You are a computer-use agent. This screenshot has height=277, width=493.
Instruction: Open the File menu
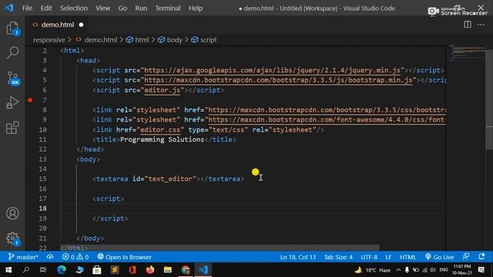27,8
